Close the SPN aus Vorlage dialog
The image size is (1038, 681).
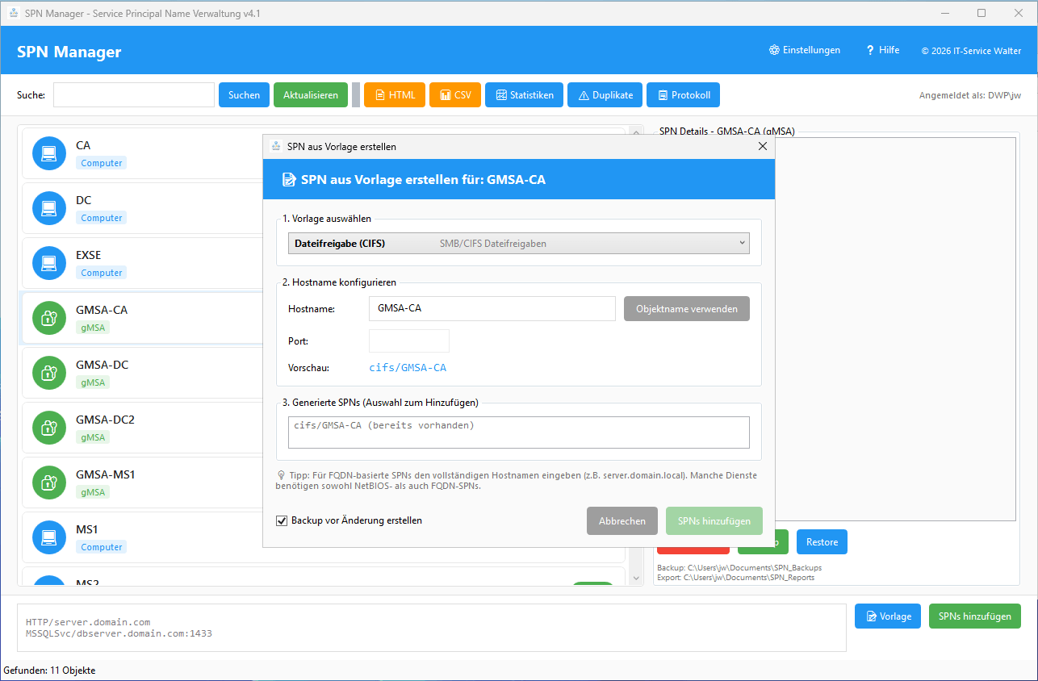(x=762, y=147)
